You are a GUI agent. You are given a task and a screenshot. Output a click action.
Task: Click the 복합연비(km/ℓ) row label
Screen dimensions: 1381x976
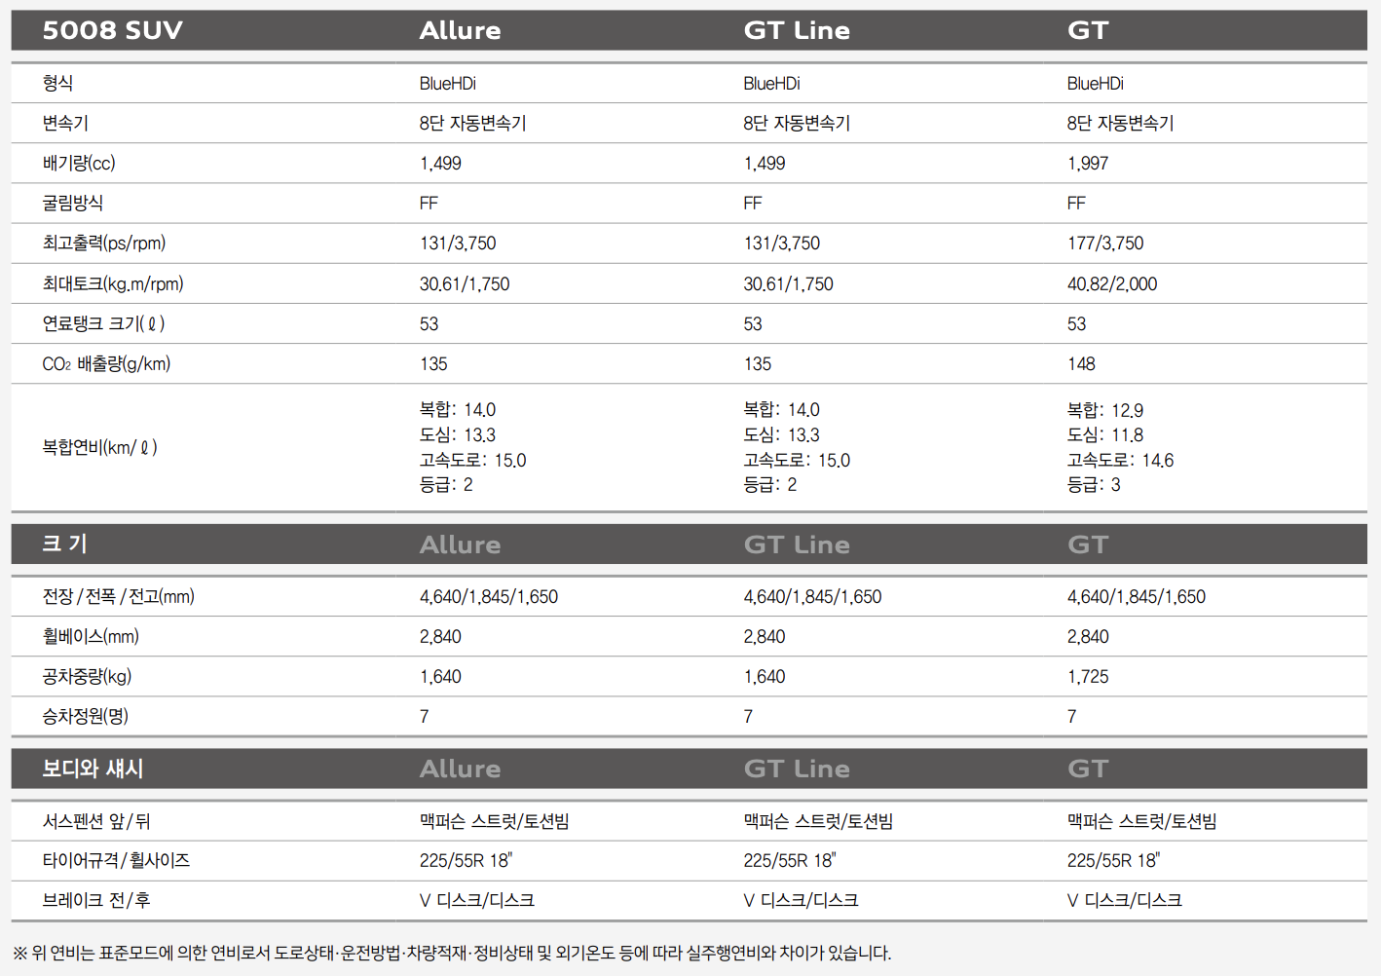click(99, 447)
